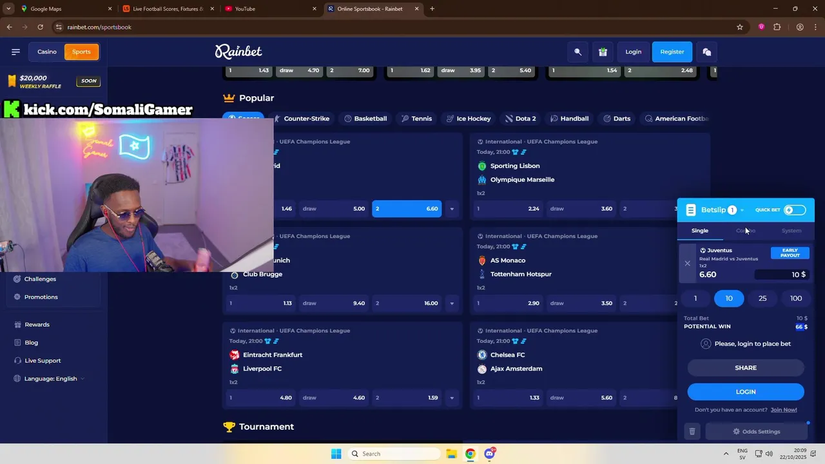Click the Eintracht Frankfurt crest
This screenshot has width=825, height=464.
point(235,355)
